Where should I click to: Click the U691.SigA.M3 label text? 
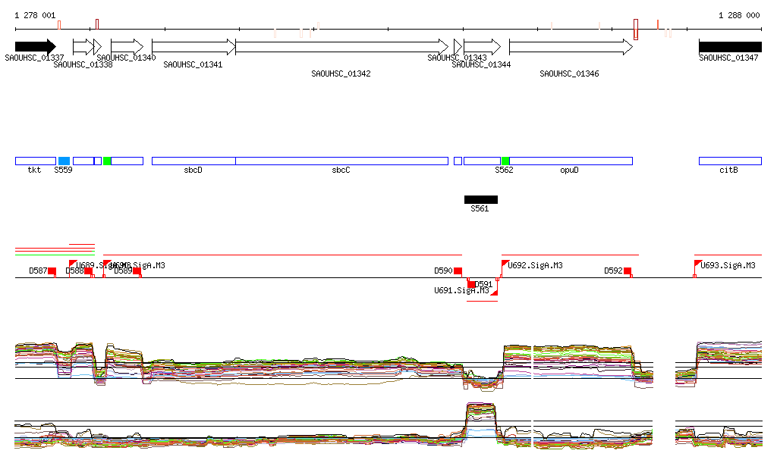[x=461, y=290]
